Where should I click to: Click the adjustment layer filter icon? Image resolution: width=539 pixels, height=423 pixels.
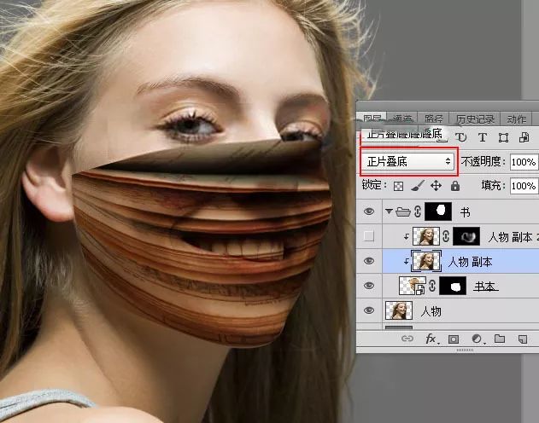[x=460, y=137]
